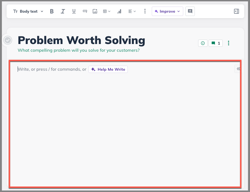This screenshot has width=250, height=192.
Task: Apply italic formatting
Action: click(63, 11)
